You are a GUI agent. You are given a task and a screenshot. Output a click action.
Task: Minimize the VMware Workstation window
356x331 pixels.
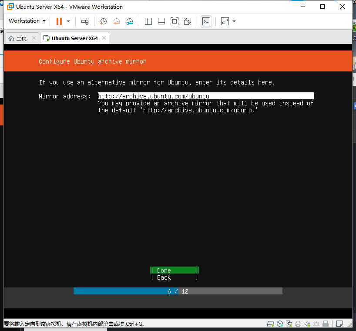tap(302, 7)
